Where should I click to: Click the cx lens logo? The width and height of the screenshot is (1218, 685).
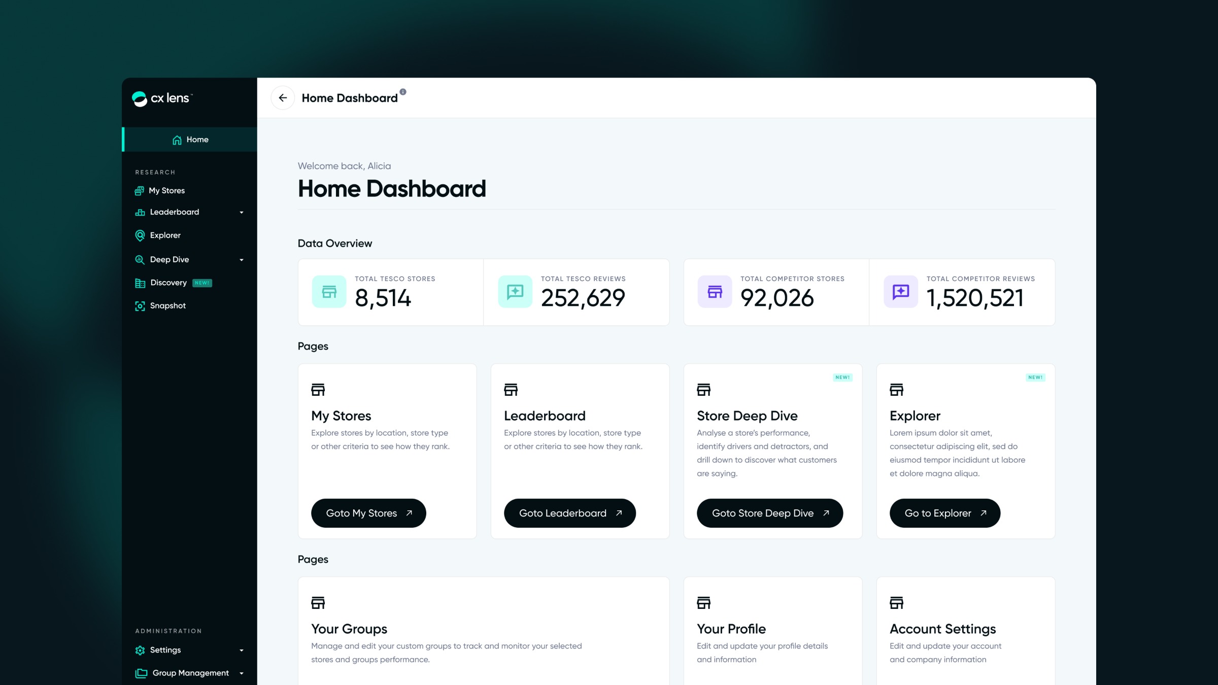coord(162,98)
